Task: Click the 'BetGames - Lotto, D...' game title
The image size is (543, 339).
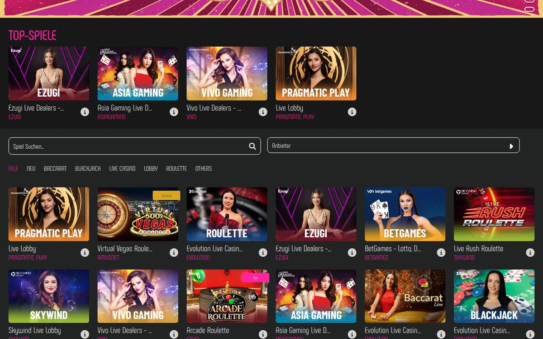Action: tap(393, 249)
